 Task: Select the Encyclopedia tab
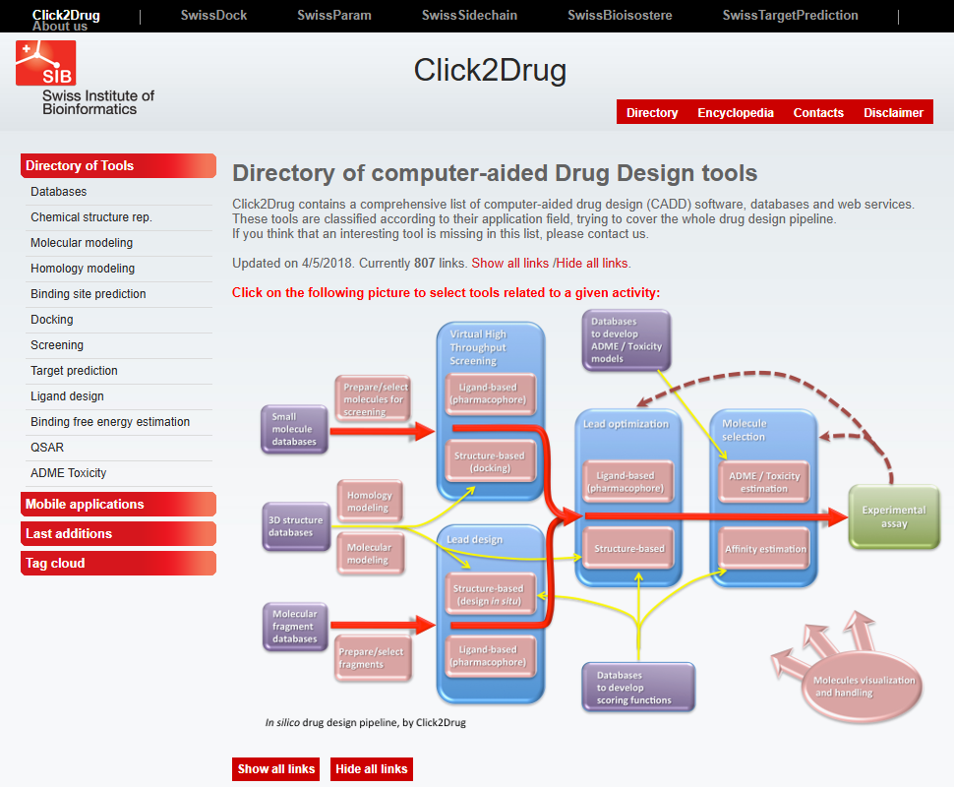[x=735, y=112]
